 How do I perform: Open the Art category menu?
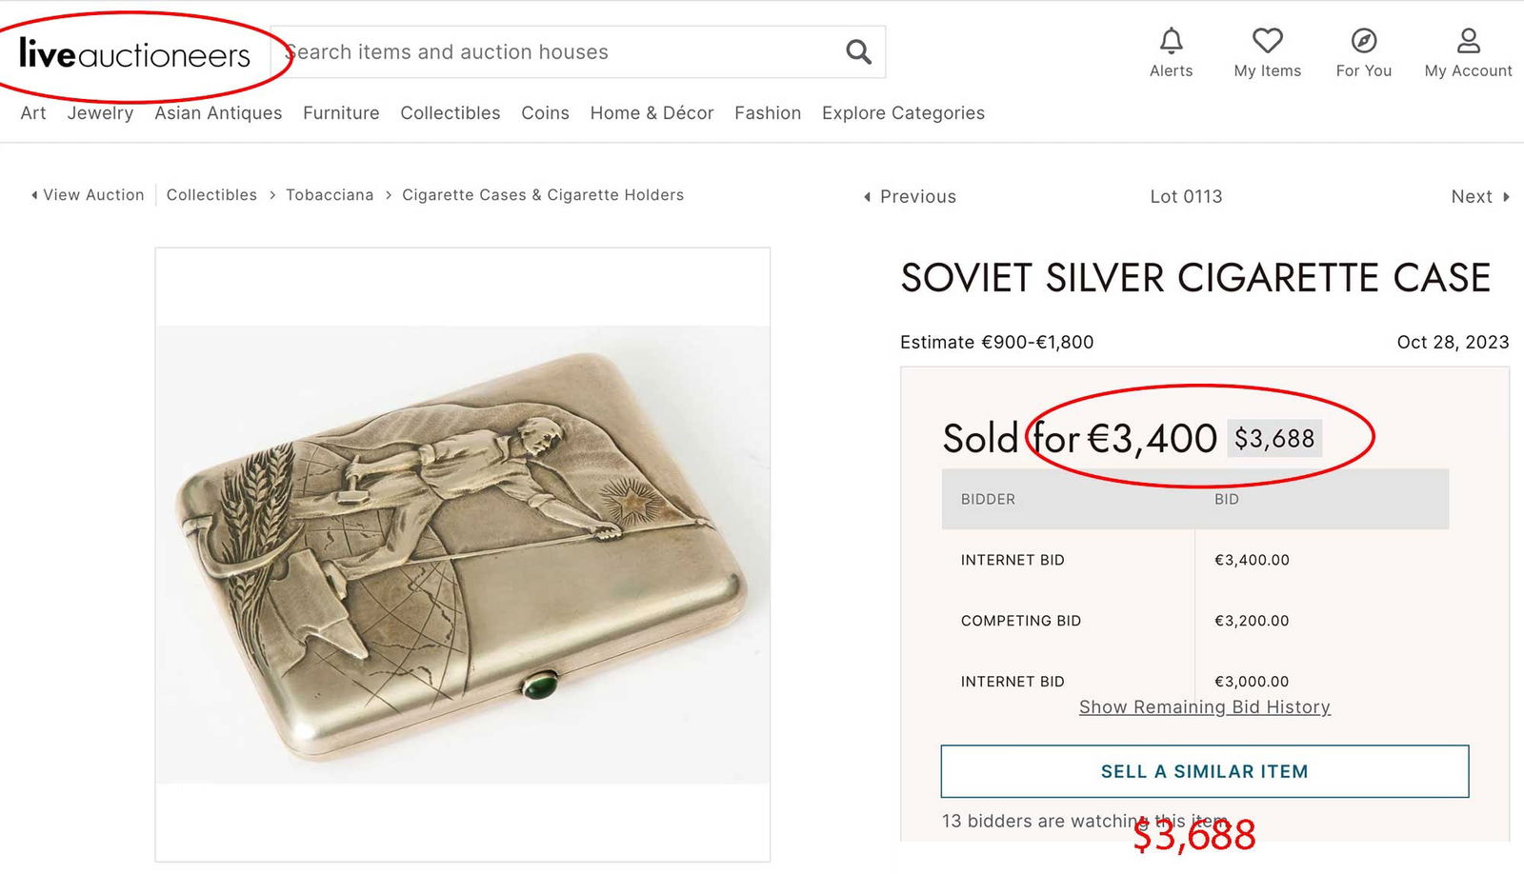coord(32,113)
